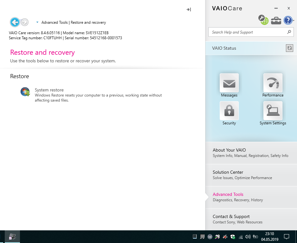Refresh VAIO Status with refresh icon

point(289,48)
